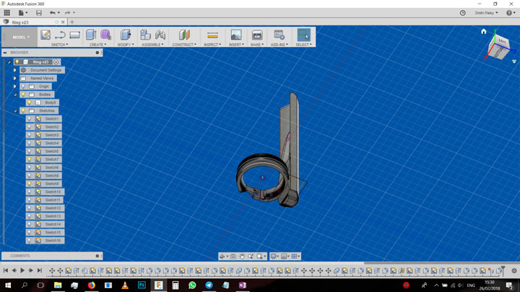Click the Undo arrow
The width and height of the screenshot is (520, 292).
pos(53,13)
